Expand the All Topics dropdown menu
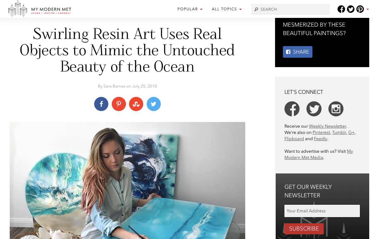 pyautogui.click(x=227, y=9)
